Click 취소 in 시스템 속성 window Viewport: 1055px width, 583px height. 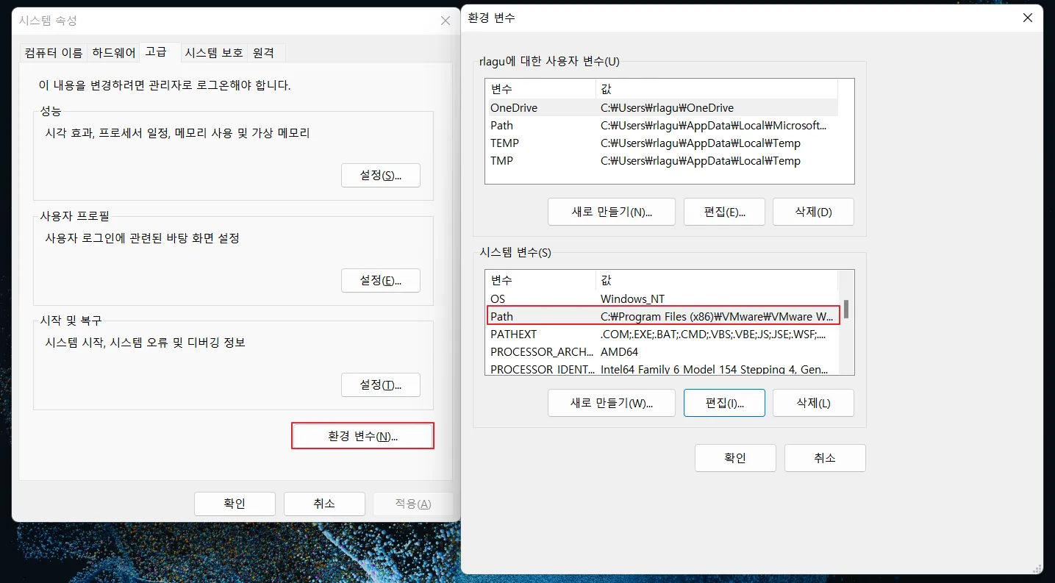pyautogui.click(x=324, y=504)
